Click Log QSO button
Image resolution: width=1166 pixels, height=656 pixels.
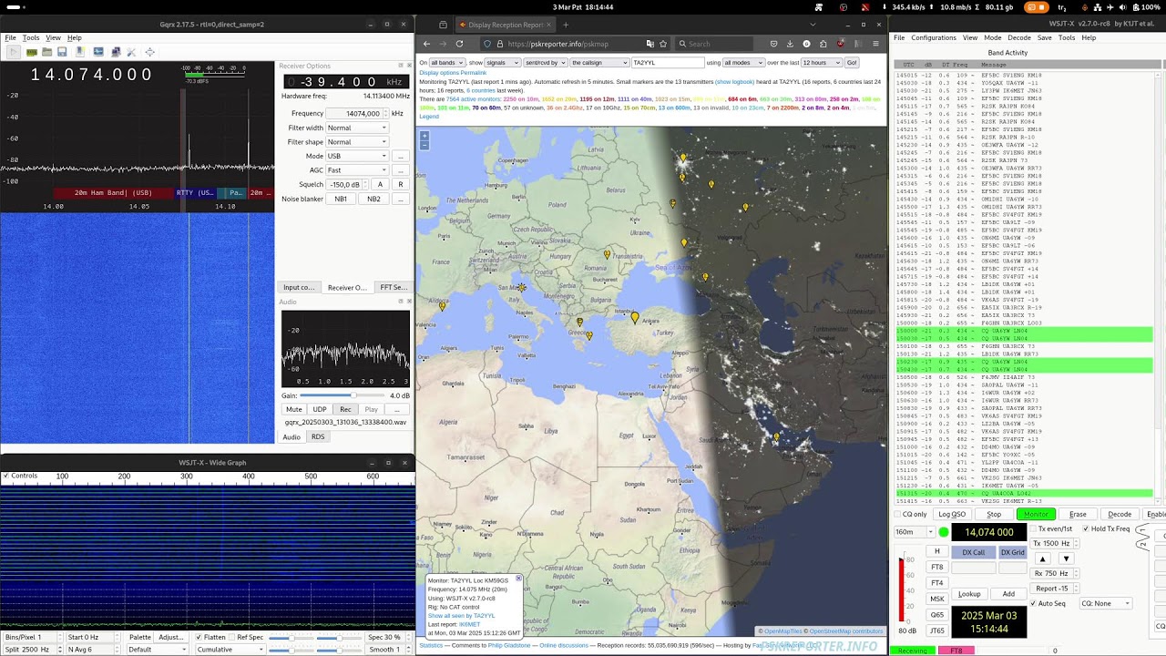pyautogui.click(x=952, y=514)
